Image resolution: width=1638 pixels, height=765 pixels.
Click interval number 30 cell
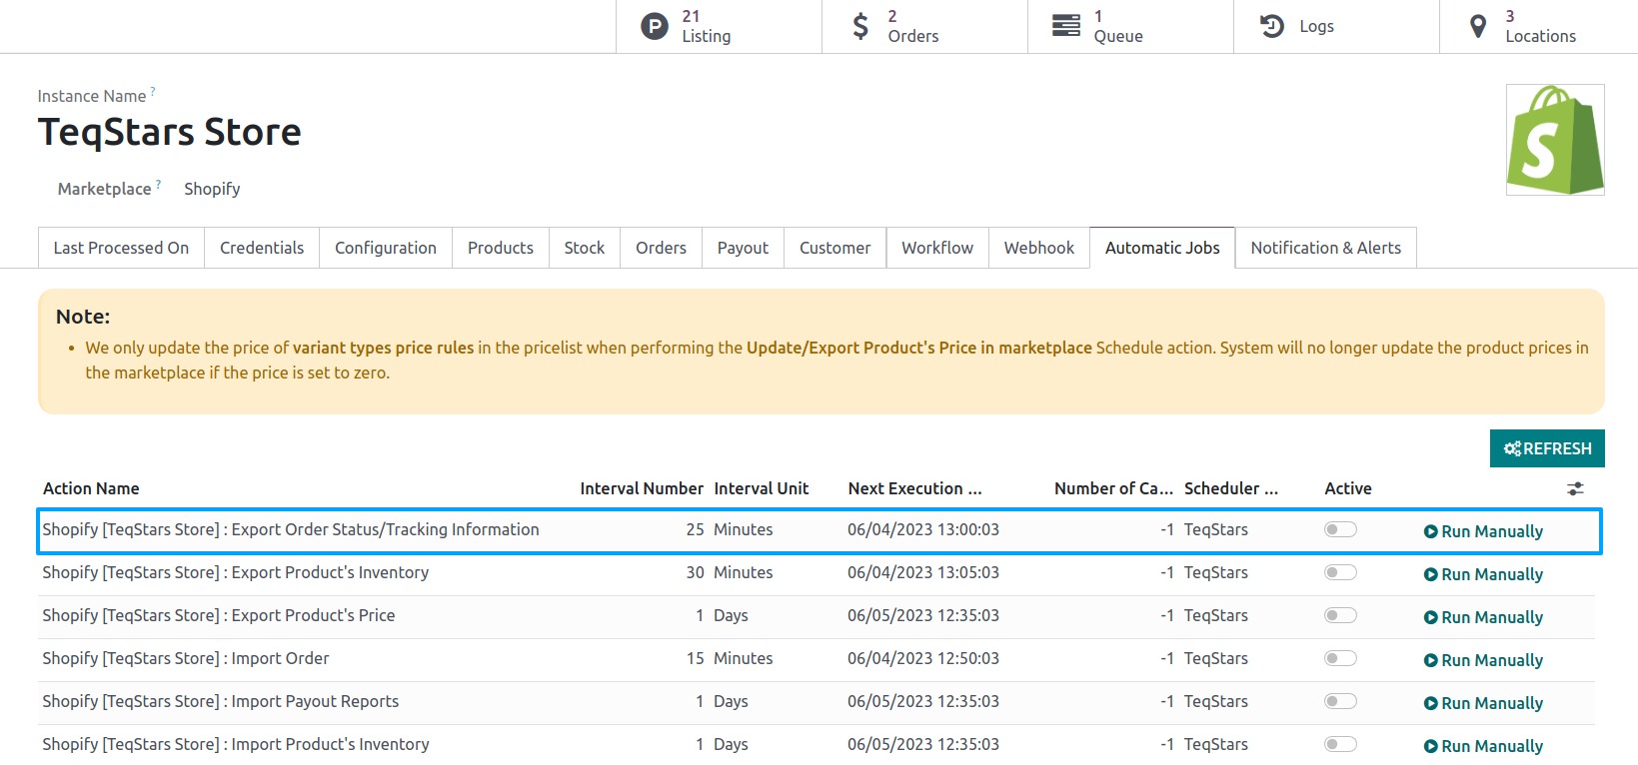(x=695, y=572)
